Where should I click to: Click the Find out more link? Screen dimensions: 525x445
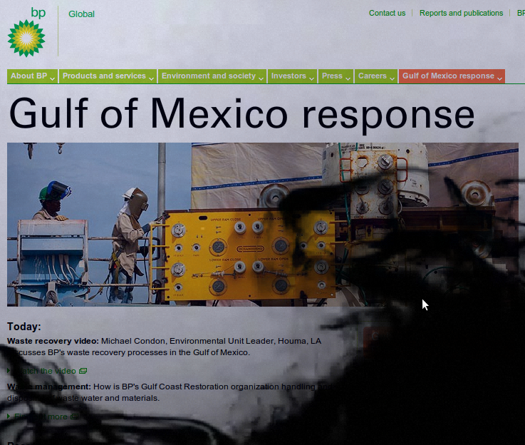tap(41, 416)
